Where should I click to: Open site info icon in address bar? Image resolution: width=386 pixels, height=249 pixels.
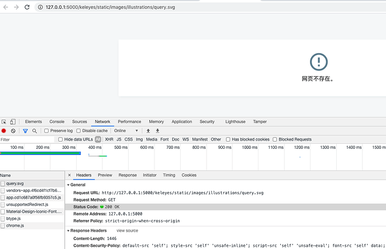point(40,7)
